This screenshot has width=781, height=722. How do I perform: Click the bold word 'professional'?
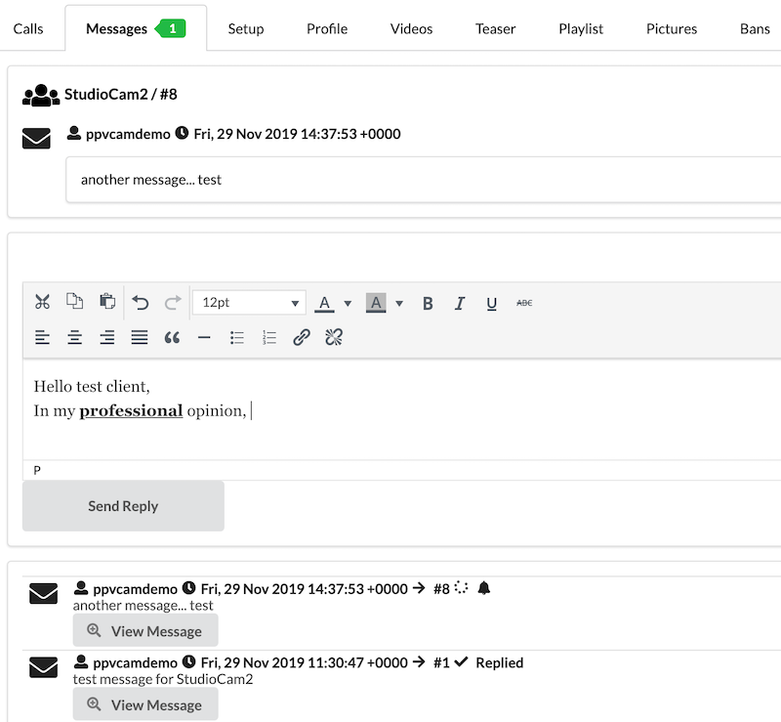(131, 411)
